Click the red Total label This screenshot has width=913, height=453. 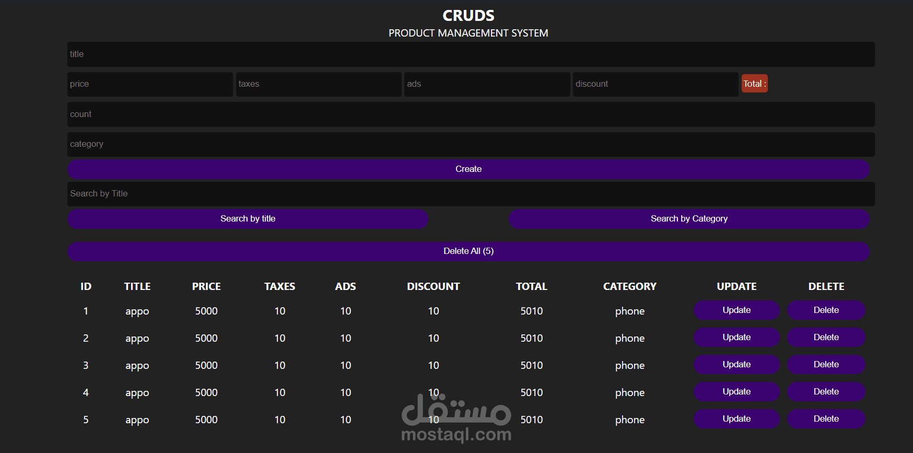tap(755, 84)
